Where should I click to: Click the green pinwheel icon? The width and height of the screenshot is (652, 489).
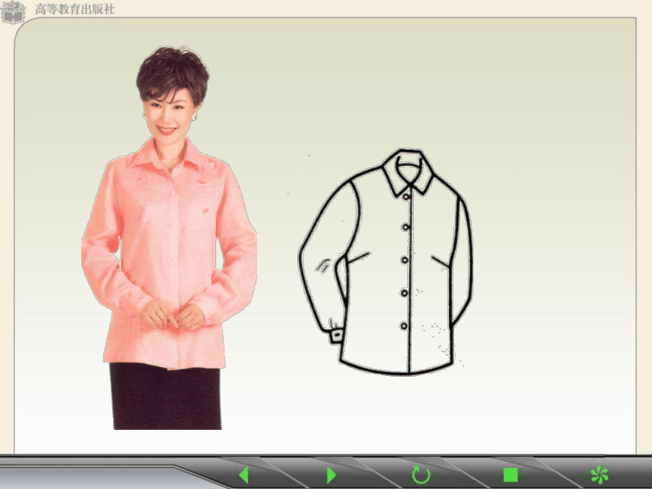[599, 475]
